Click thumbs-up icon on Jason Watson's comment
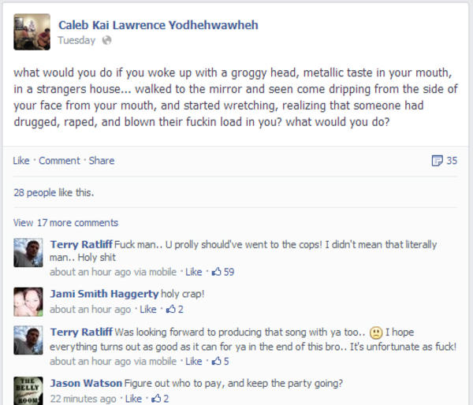The width and height of the screenshot is (473, 405). (x=156, y=399)
